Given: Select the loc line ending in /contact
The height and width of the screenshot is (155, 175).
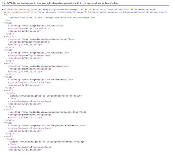Looking at the screenshot, I should (x=40, y=80).
